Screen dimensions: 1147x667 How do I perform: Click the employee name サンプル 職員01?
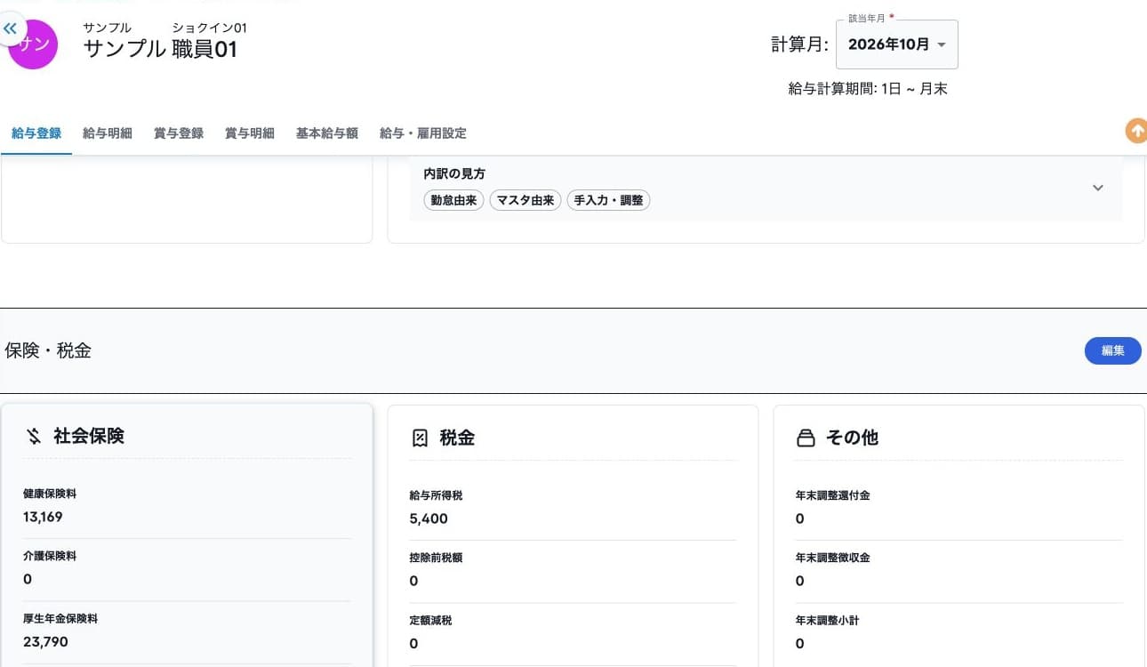coord(160,49)
